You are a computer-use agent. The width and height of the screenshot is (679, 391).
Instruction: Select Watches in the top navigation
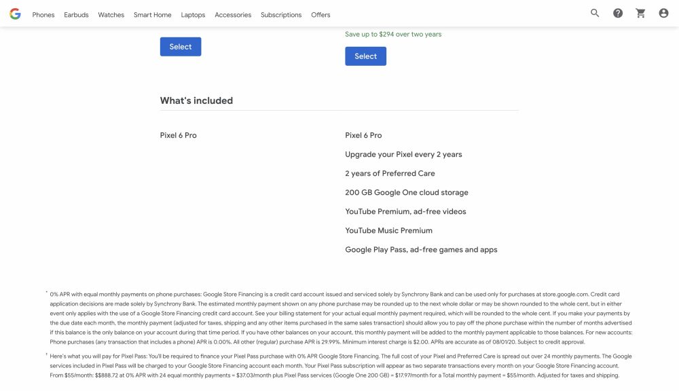coord(111,15)
